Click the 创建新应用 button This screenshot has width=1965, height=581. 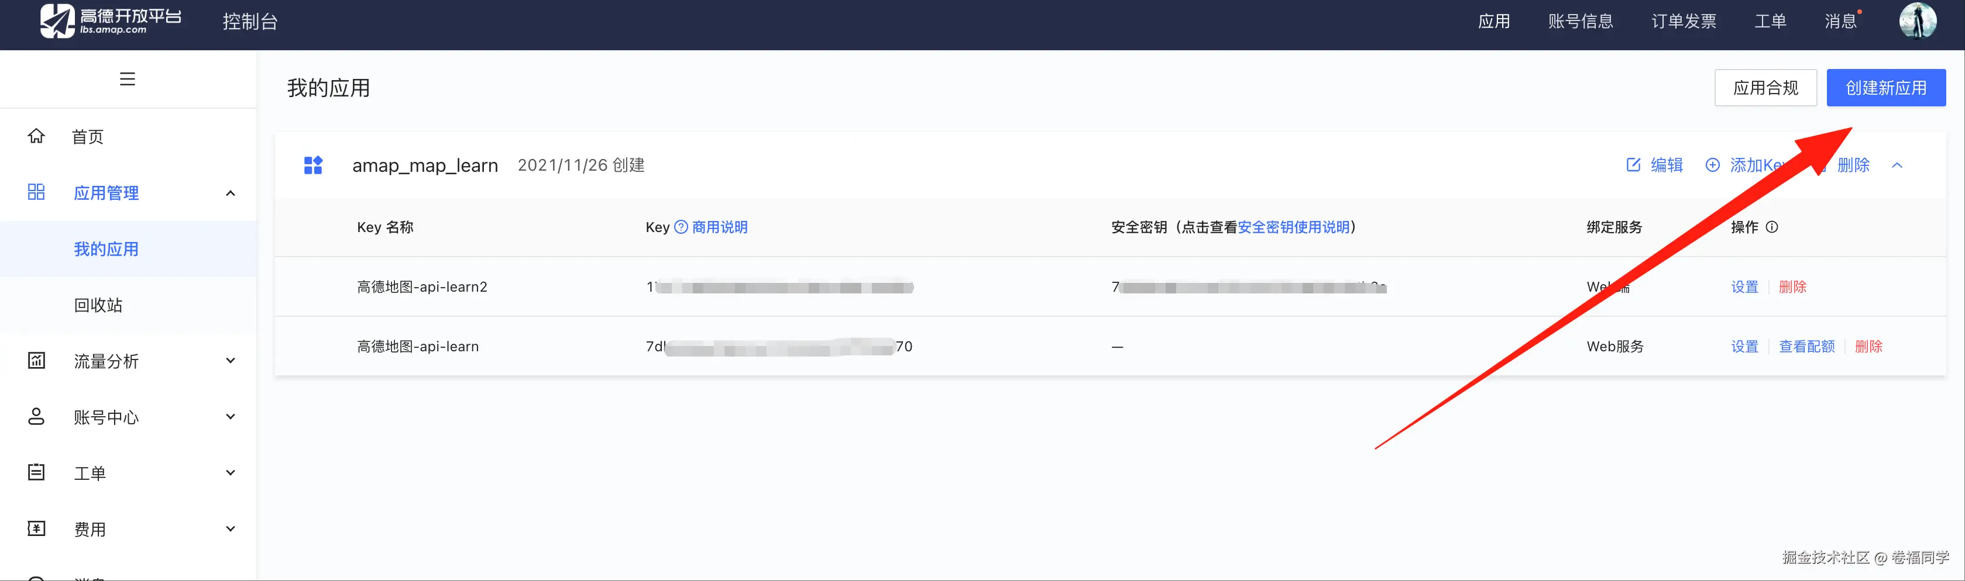click(1885, 88)
